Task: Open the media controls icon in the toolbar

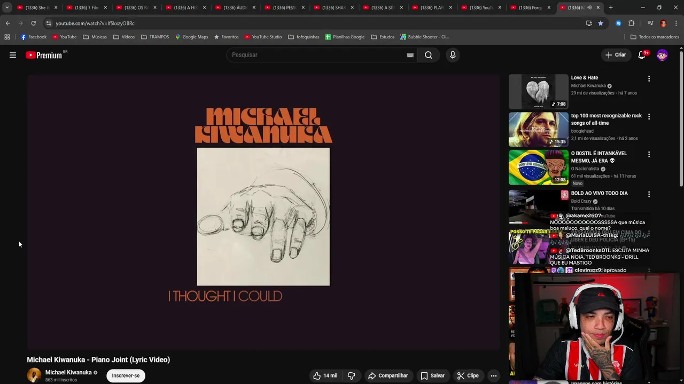Action: (x=650, y=23)
